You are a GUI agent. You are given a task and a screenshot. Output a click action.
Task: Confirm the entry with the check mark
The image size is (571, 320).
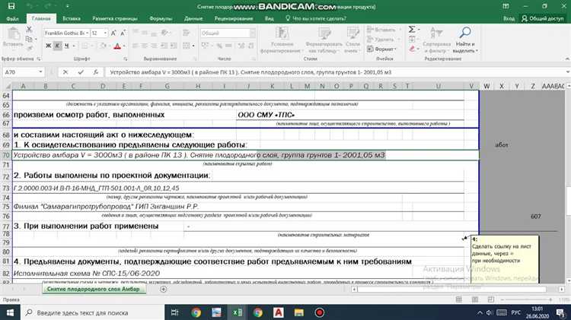81,72
